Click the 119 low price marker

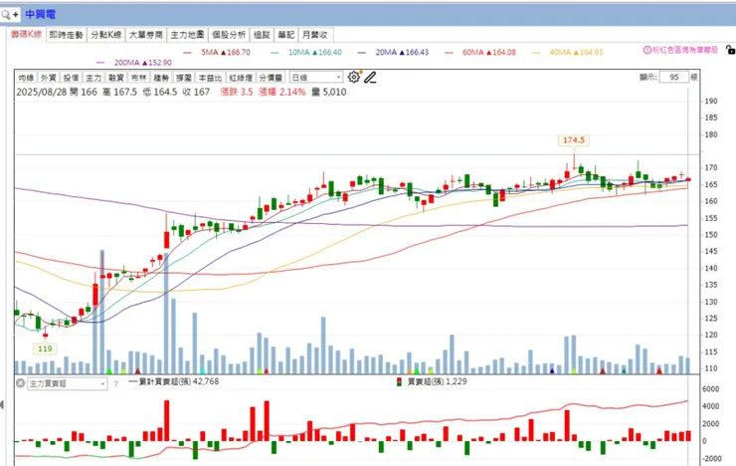[x=45, y=349]
